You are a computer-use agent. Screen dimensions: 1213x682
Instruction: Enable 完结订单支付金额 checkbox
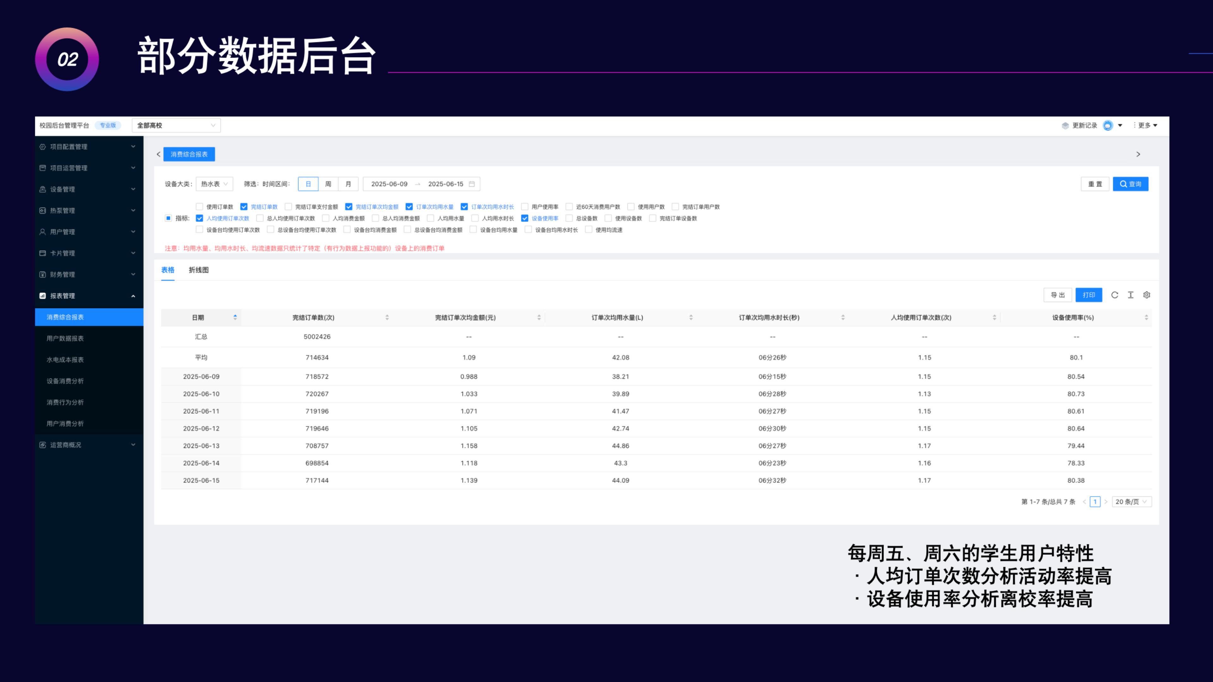pos(288,206)
